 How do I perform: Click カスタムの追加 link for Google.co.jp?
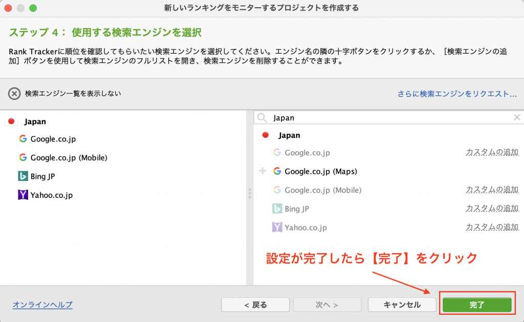coord(492,152)
